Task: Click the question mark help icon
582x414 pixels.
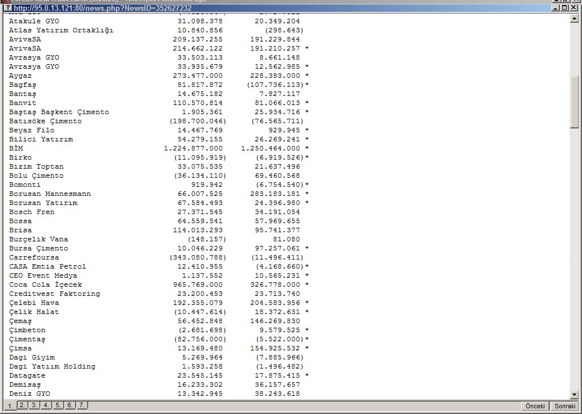Action: coord(9,8)
